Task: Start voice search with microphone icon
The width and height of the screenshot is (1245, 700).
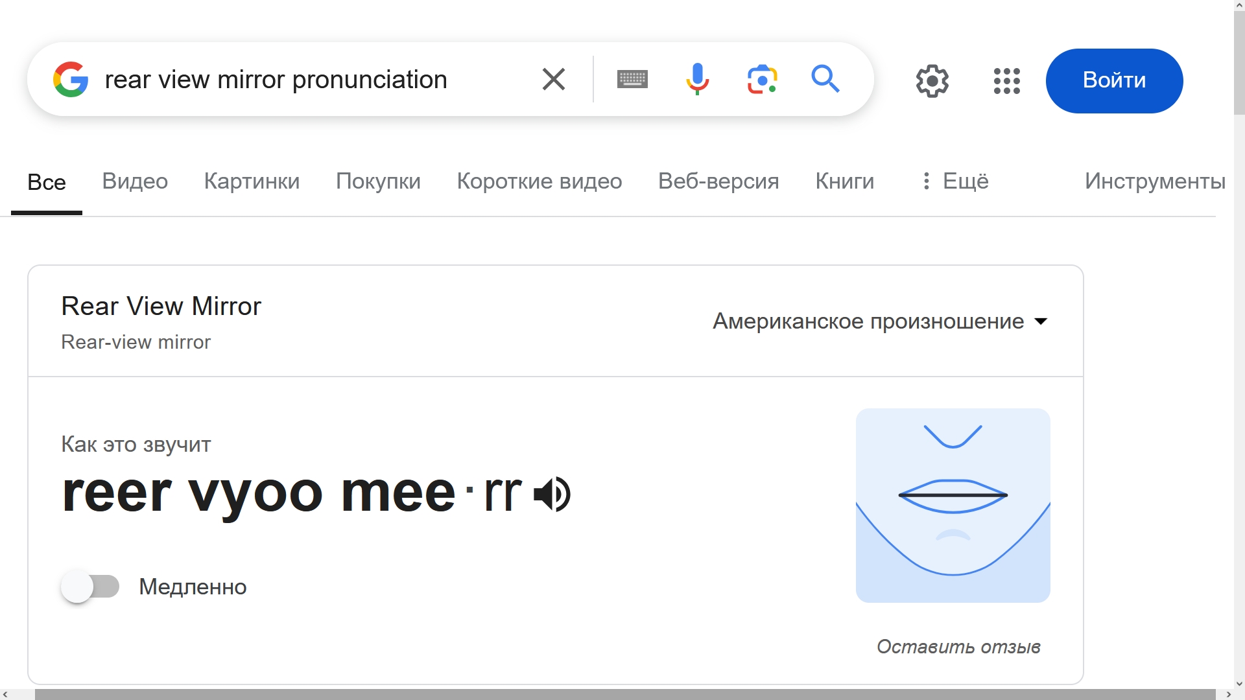Action: (697, 80)
